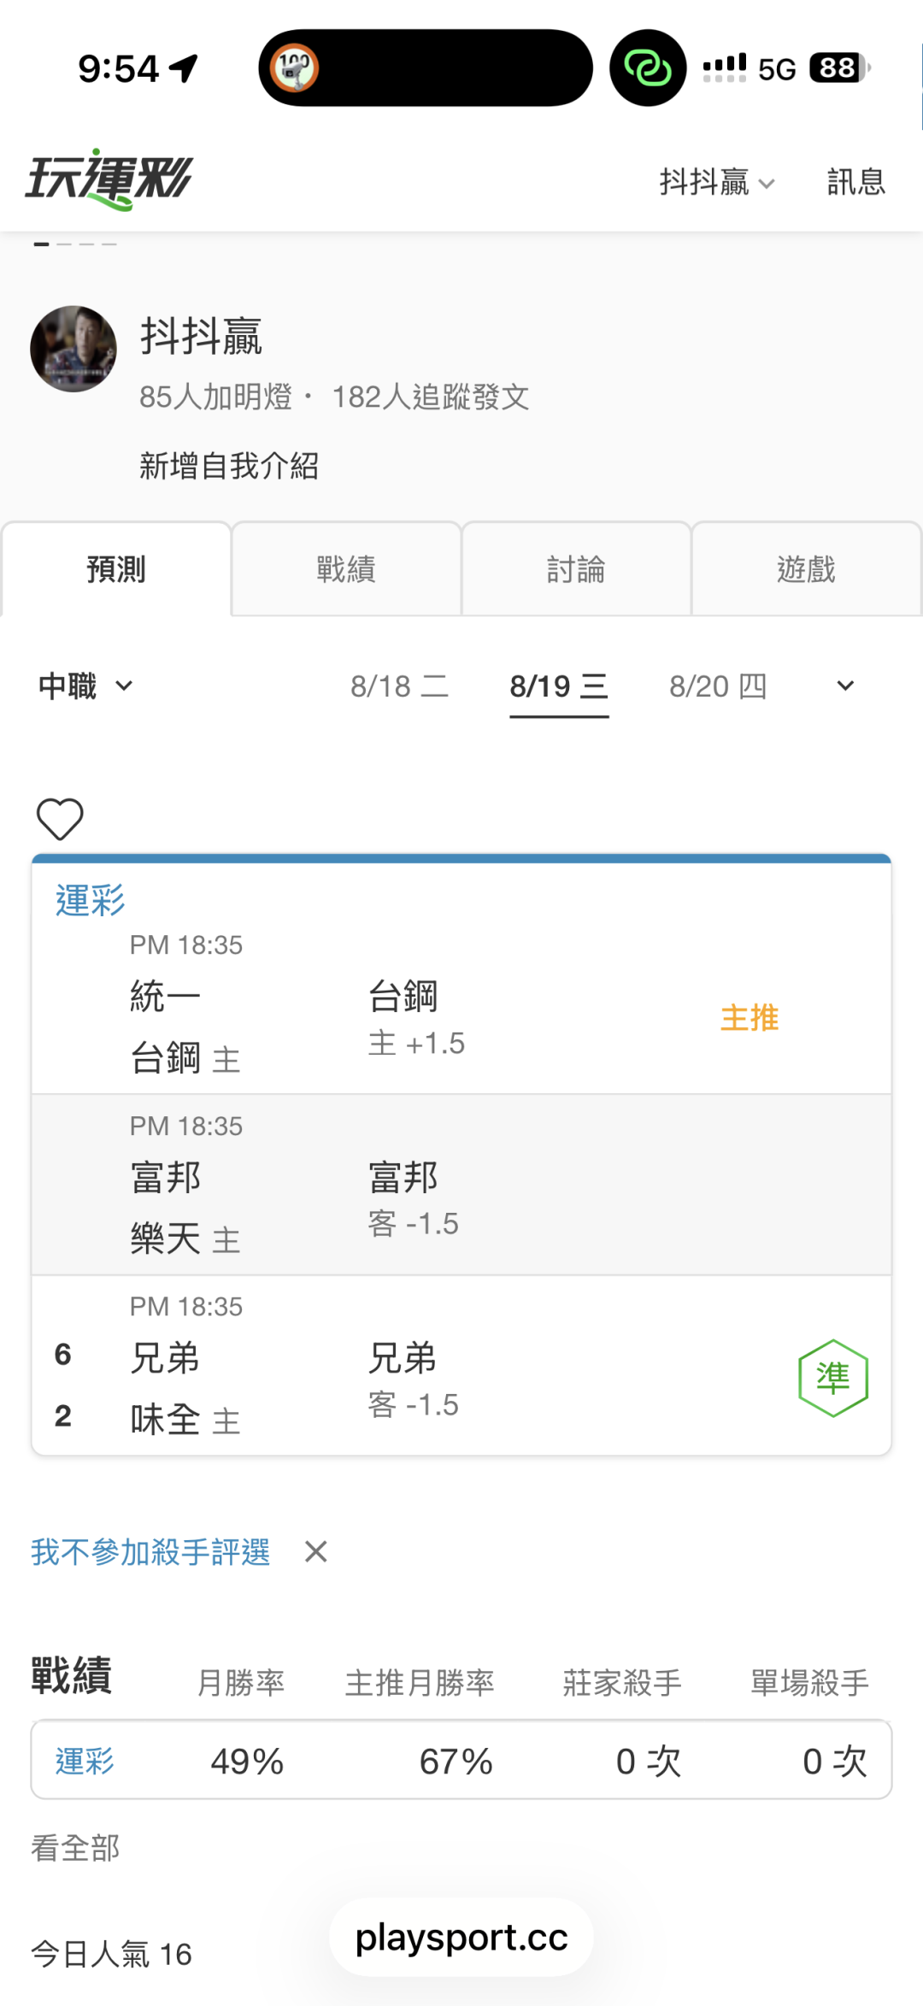Open the 中職 league selector dropdown
Viewport: 923px width, 2006px height.
point(85,686)
